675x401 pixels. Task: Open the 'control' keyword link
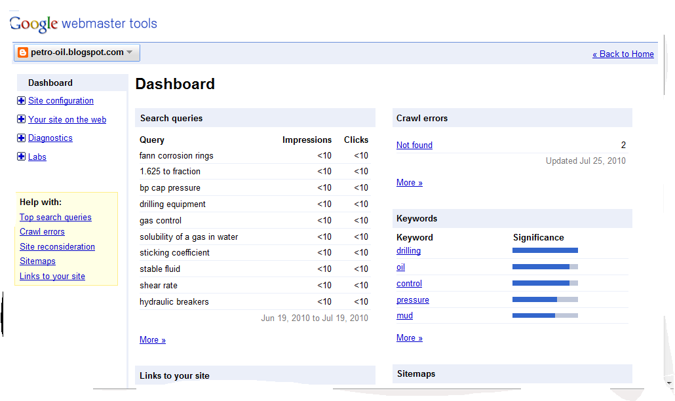tap(409, 284)
